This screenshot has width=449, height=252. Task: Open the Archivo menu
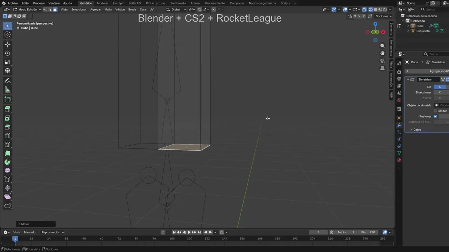(13, 3)
